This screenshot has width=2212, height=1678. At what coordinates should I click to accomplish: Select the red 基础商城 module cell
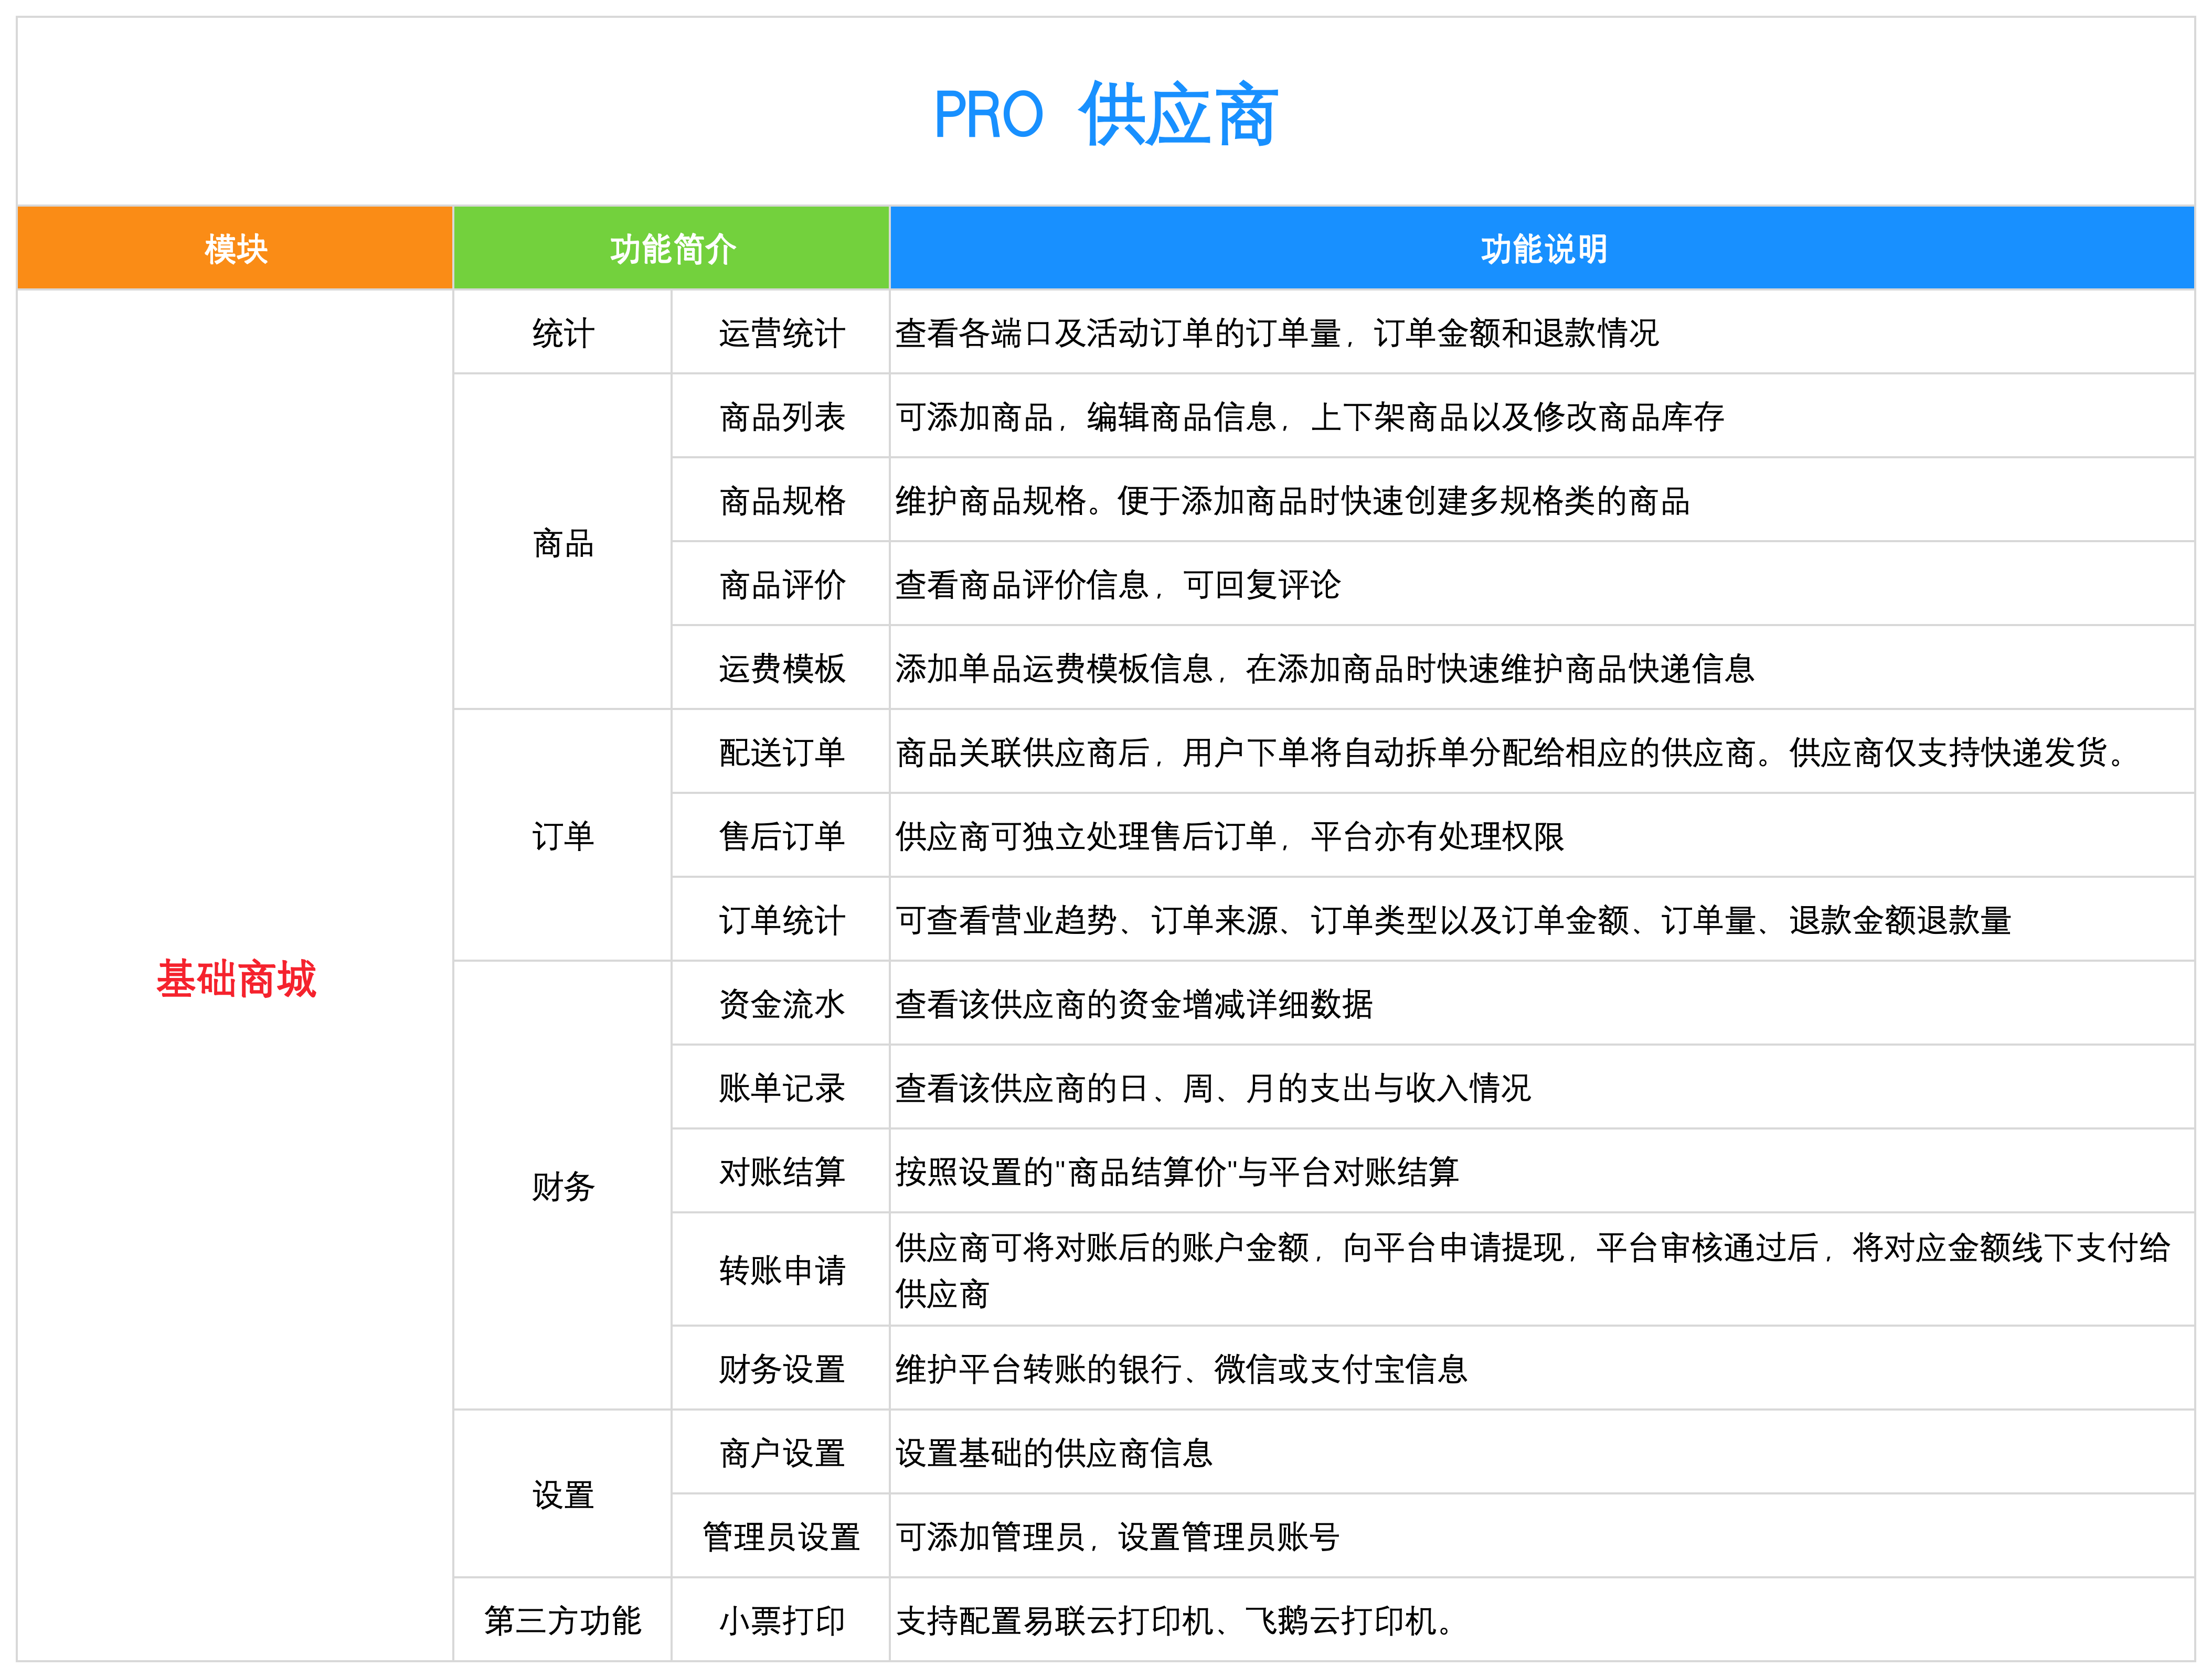235,976
